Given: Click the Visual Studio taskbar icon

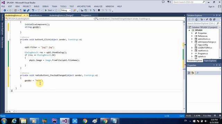Looking at the screenshot, I should click(65, 121).
